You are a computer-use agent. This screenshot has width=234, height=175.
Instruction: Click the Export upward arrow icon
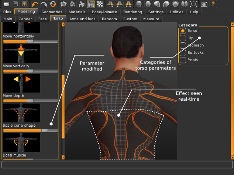(24, 4)
